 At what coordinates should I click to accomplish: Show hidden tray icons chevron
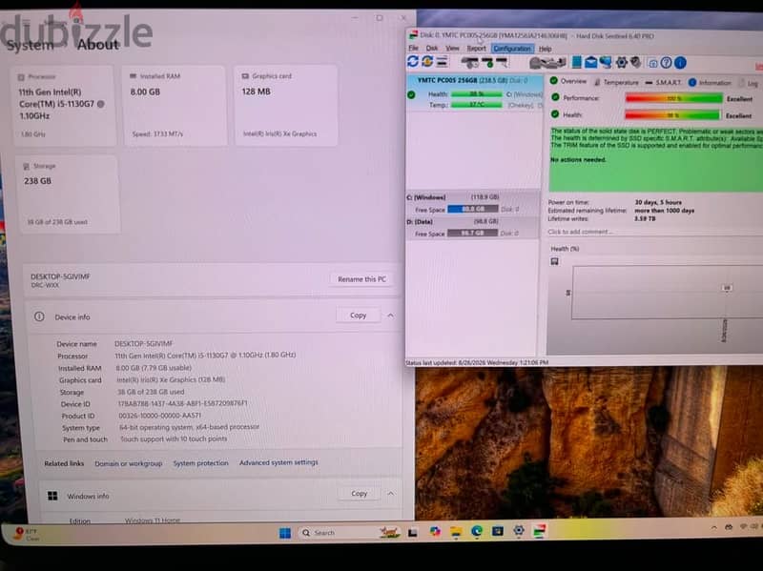click(x=713, y=527)
